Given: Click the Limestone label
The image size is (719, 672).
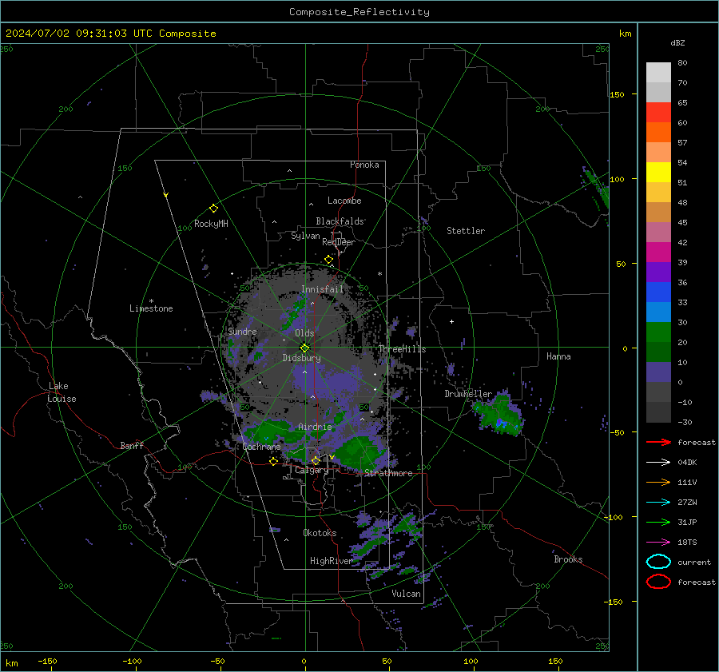Looking at the screenshot, I should (x=151, y=308).
